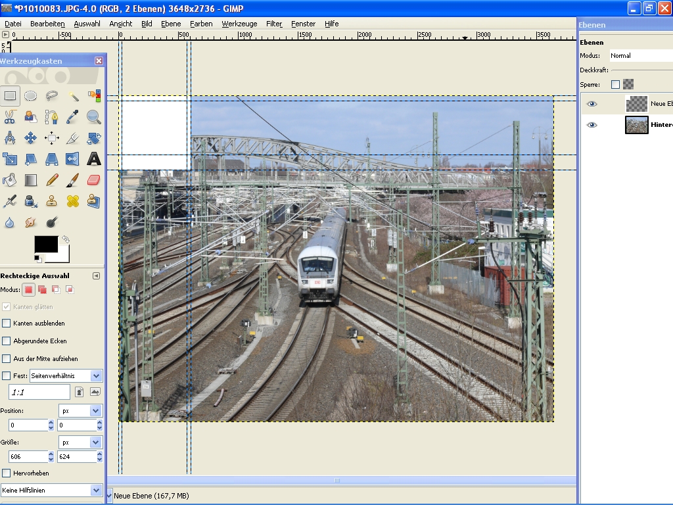Enable Aus der Mitte aufziehen checkbox
This screenshot has width=673, height=505.
pos(7,358)
